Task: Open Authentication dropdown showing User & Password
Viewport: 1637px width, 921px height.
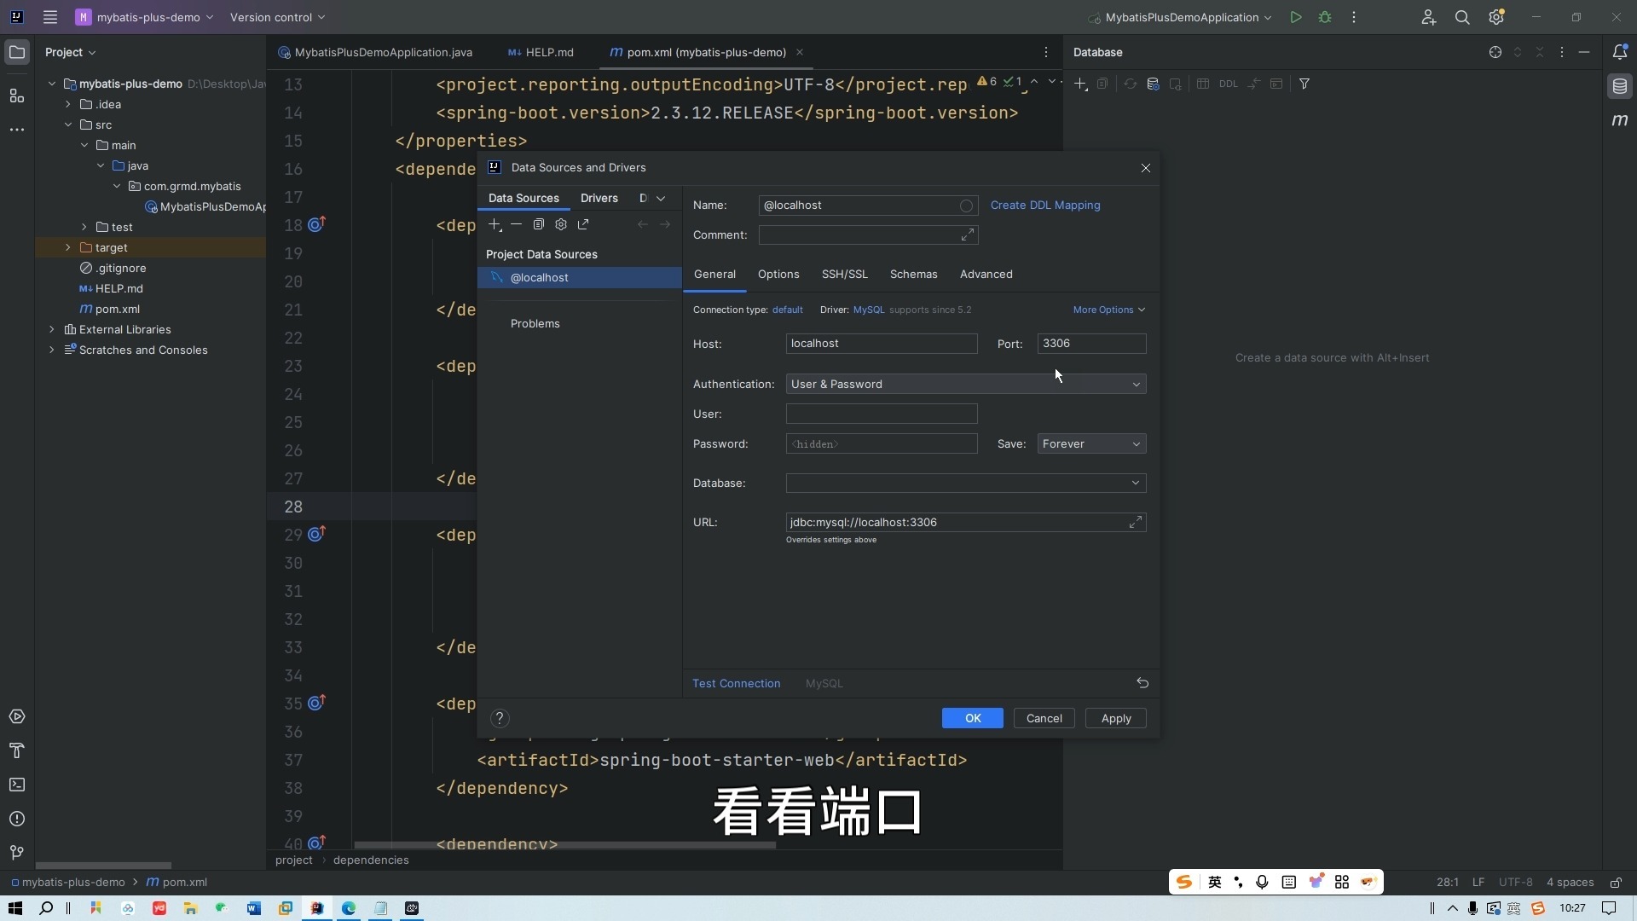Action: click(966, 384)
